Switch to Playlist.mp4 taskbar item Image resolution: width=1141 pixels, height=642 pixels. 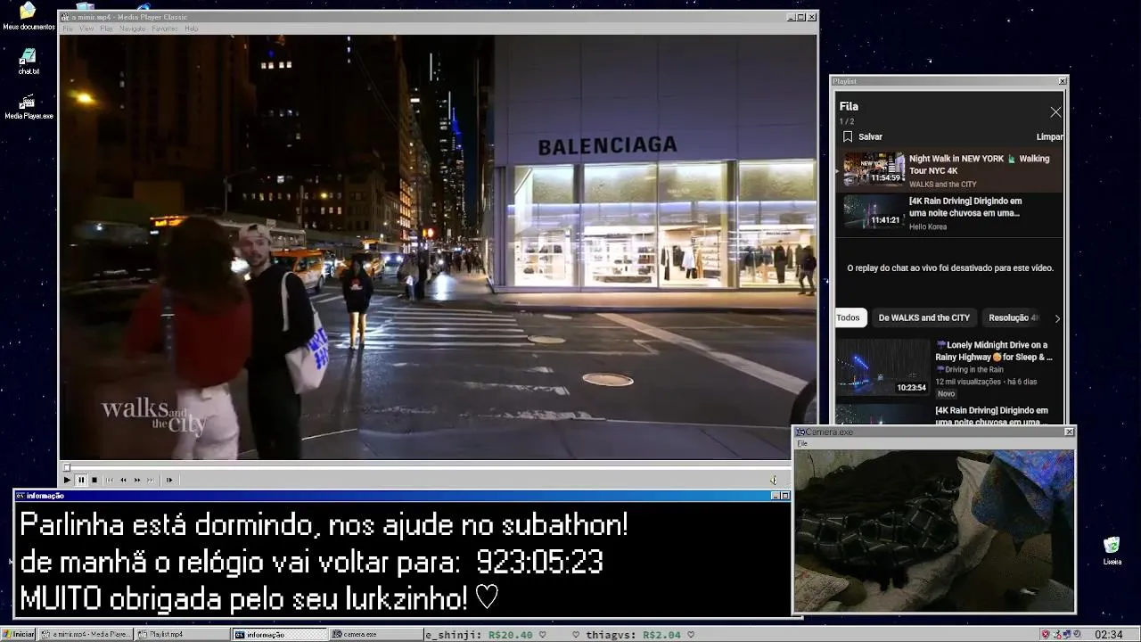[183, 634]
